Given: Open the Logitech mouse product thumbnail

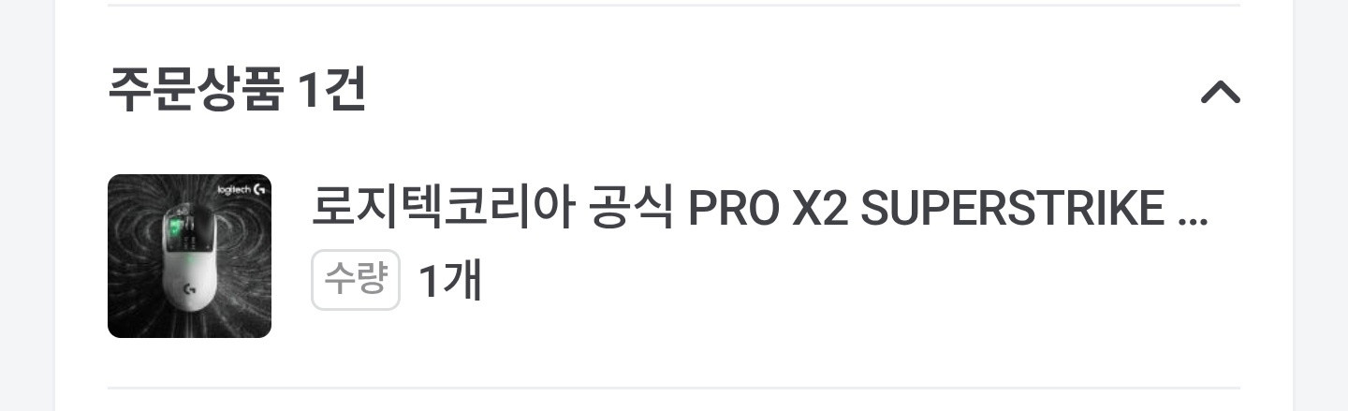Looking at the screenshot, I should [x=189, y=256].
